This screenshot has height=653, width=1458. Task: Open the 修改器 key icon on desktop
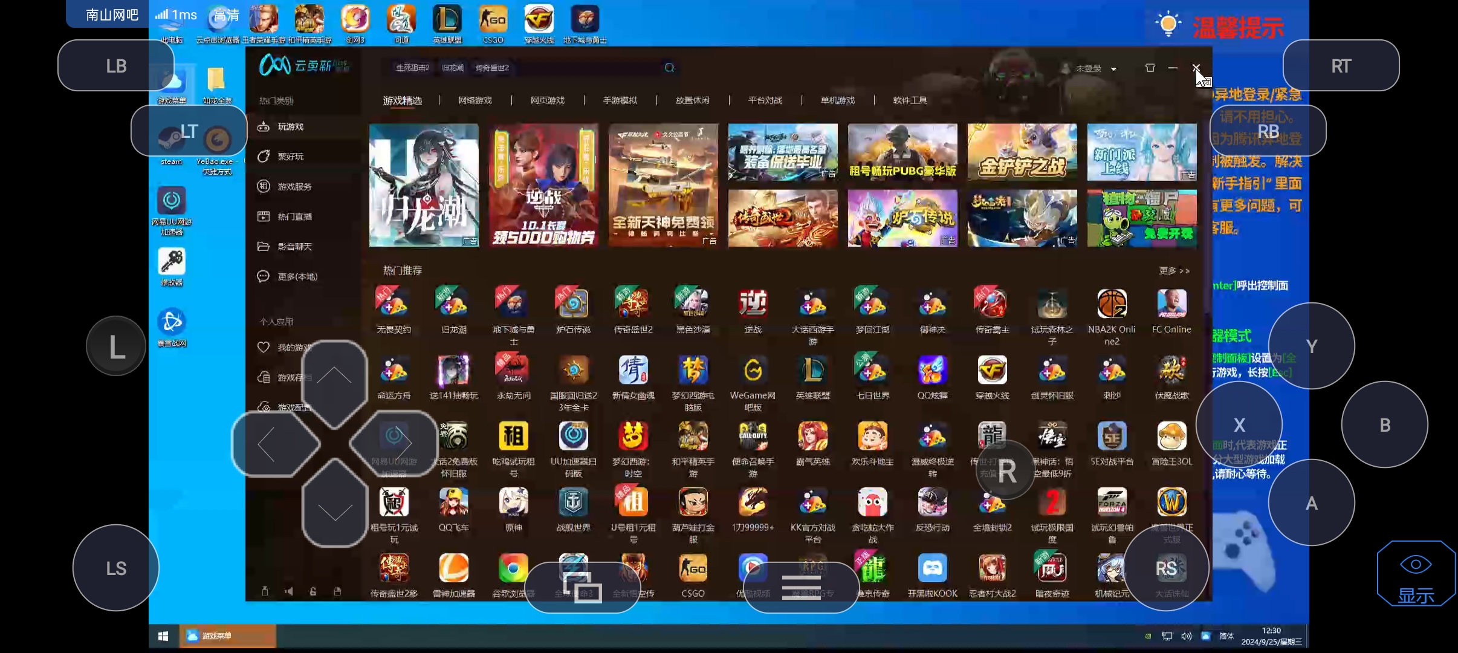[x=172, y=266]
